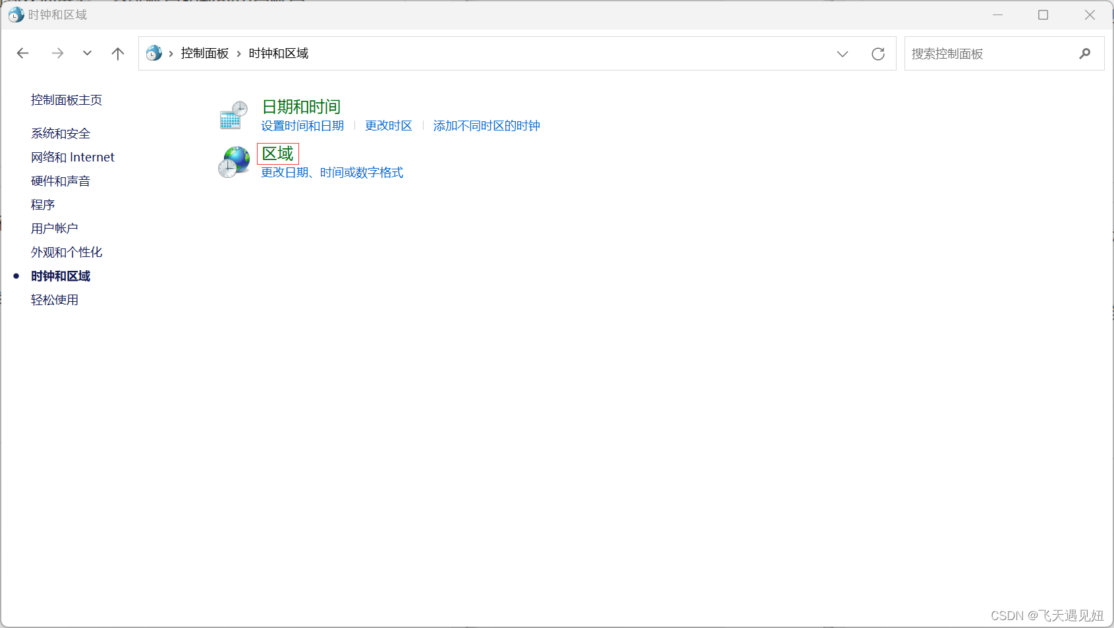This screenshot has height=628, width=1114.
Task: Click the 日期和时间 calendar clock icon
Action: pyautogui.click(x=233, y=115)
